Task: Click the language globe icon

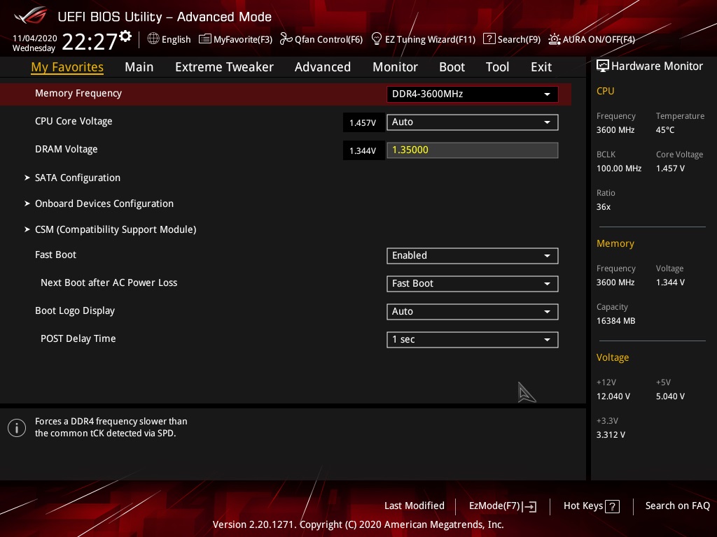Action: (x=153, y=39)
